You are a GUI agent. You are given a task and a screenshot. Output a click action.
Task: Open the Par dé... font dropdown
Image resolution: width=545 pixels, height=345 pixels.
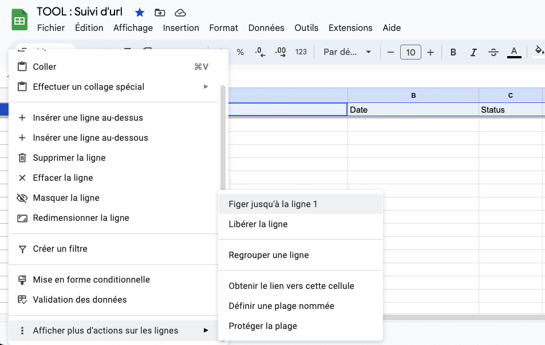click(x=347, y=52)
